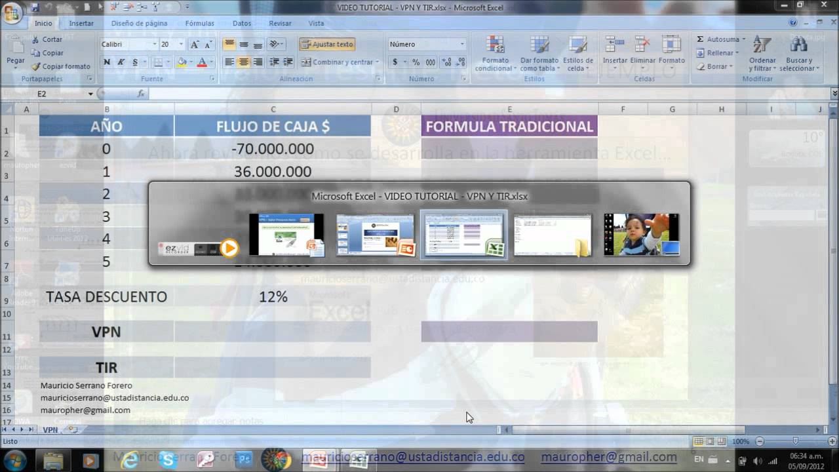Save workbook from quick access toolbar
The width and height of the screenshot is (839, 472).
click(35, 7)
